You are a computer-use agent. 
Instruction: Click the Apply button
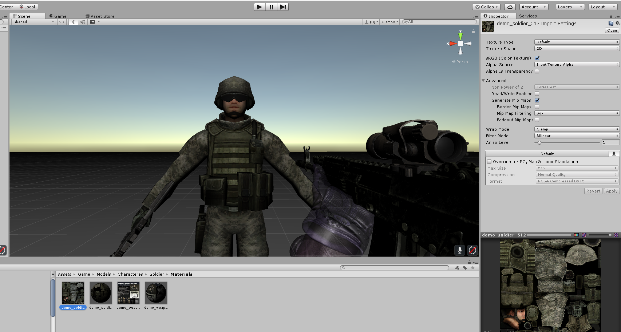(612, 191)
